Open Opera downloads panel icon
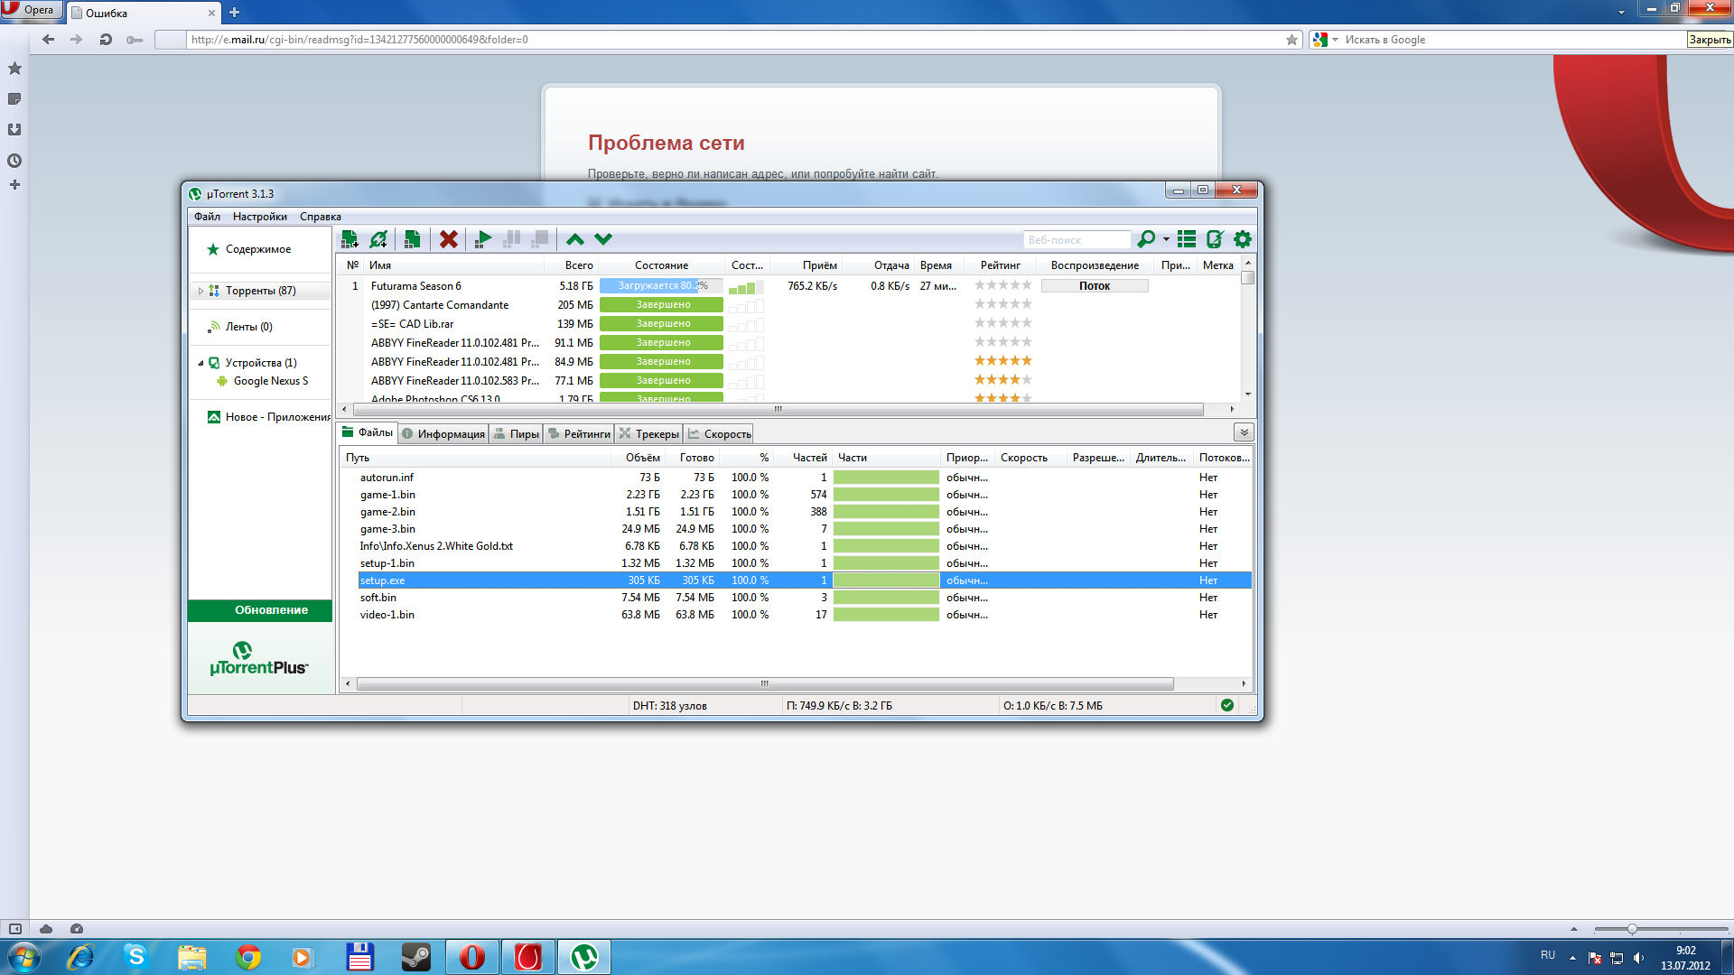Image resolution: width=1734 pixels, height=975 pixels. click(x=14, y=130)
